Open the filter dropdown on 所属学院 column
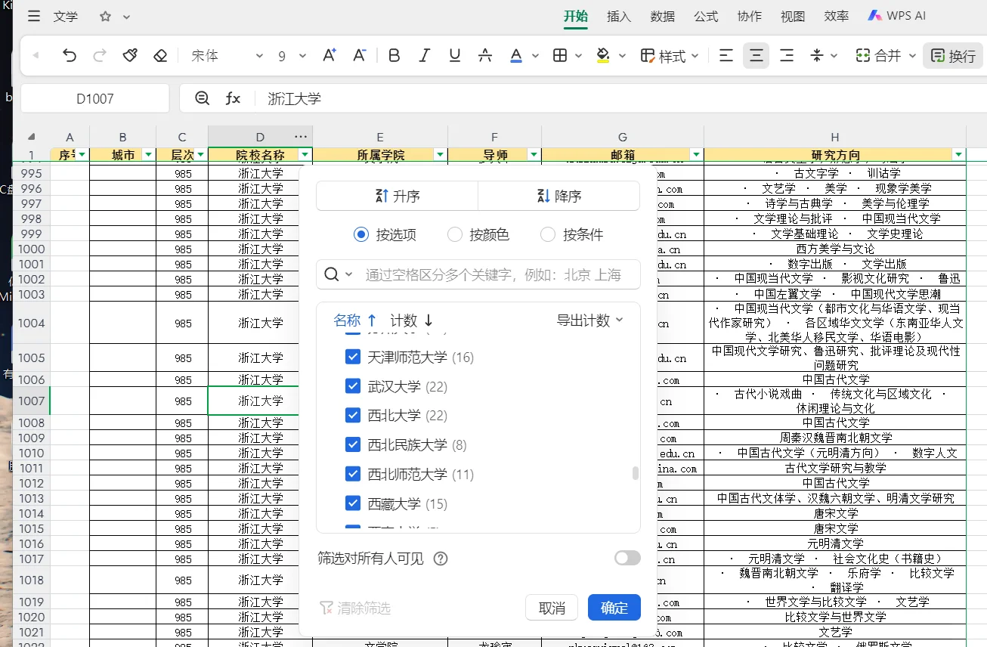Image resolution: width=987 pixels, height=647 pixels. [440, 155]
